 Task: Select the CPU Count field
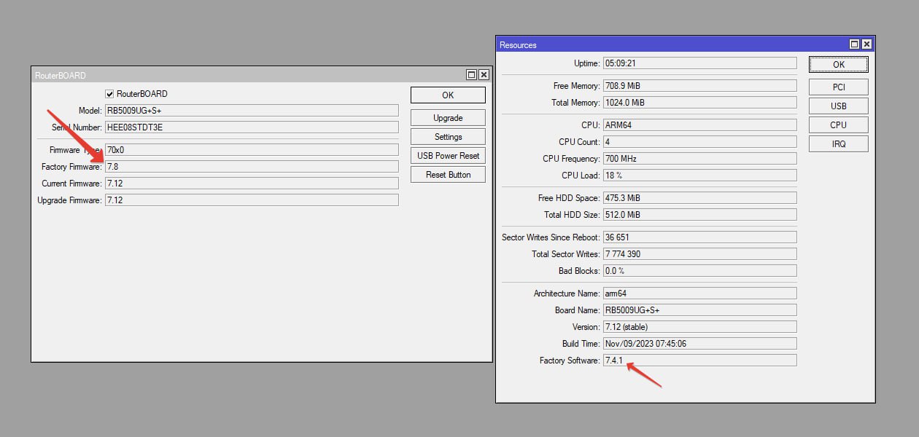point(699,142)
